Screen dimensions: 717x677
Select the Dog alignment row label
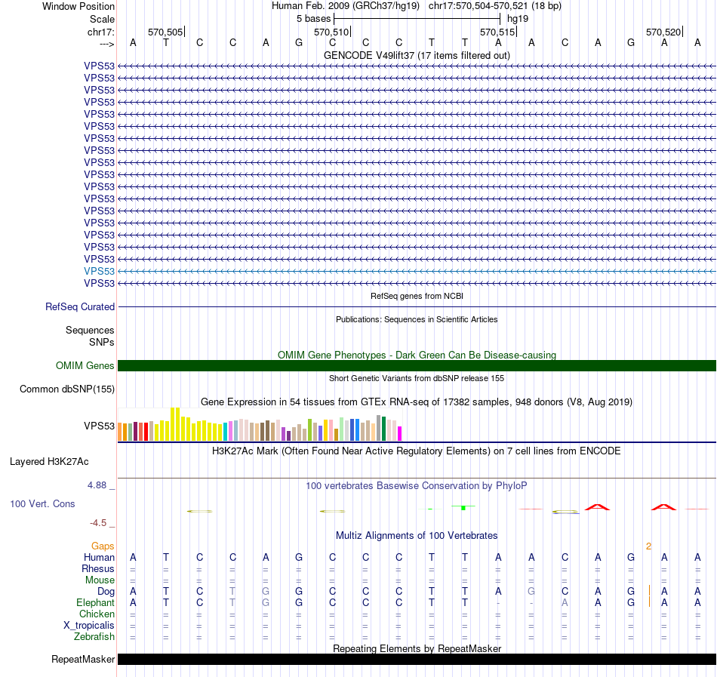[106, 592]
